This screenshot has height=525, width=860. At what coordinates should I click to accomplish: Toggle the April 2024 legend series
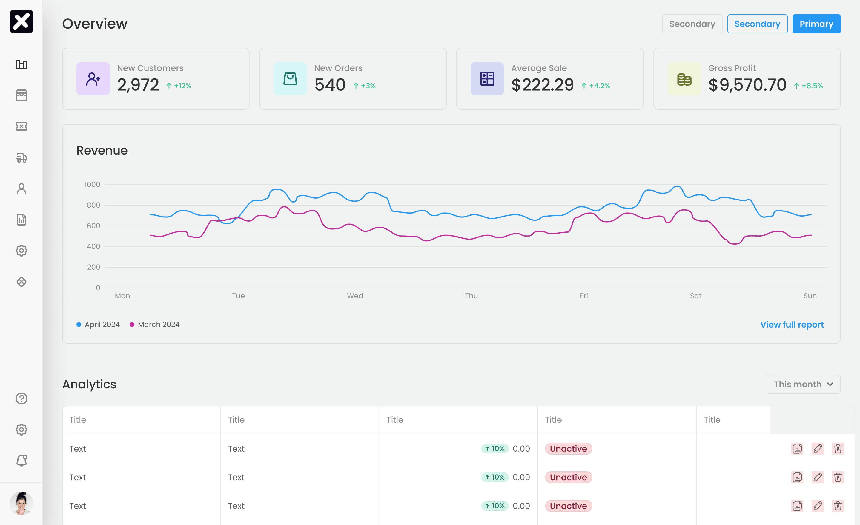(98, 325)
